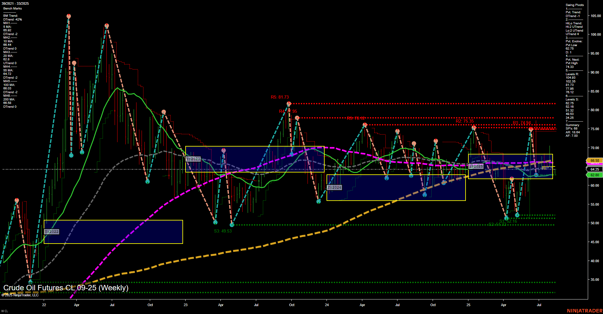Screen dimensions: 603x314
Task: Click the orange 66.58 price marker on the axis
Action: (x=594, y=160)
